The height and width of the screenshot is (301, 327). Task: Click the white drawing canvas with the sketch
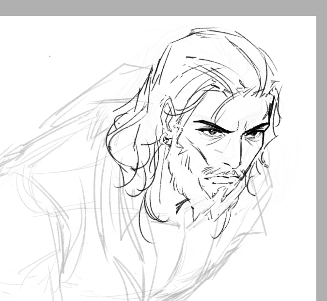coord(158,158)
